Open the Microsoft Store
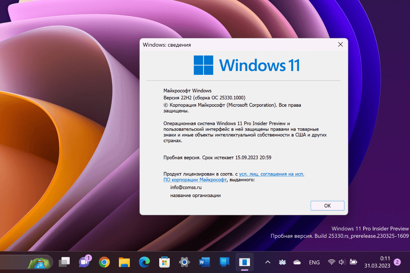The image size is (410, 273). click(x=164, y=262)
